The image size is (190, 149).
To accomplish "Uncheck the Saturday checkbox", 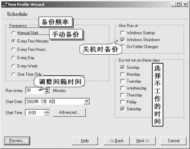I will [x=123, y=109].
